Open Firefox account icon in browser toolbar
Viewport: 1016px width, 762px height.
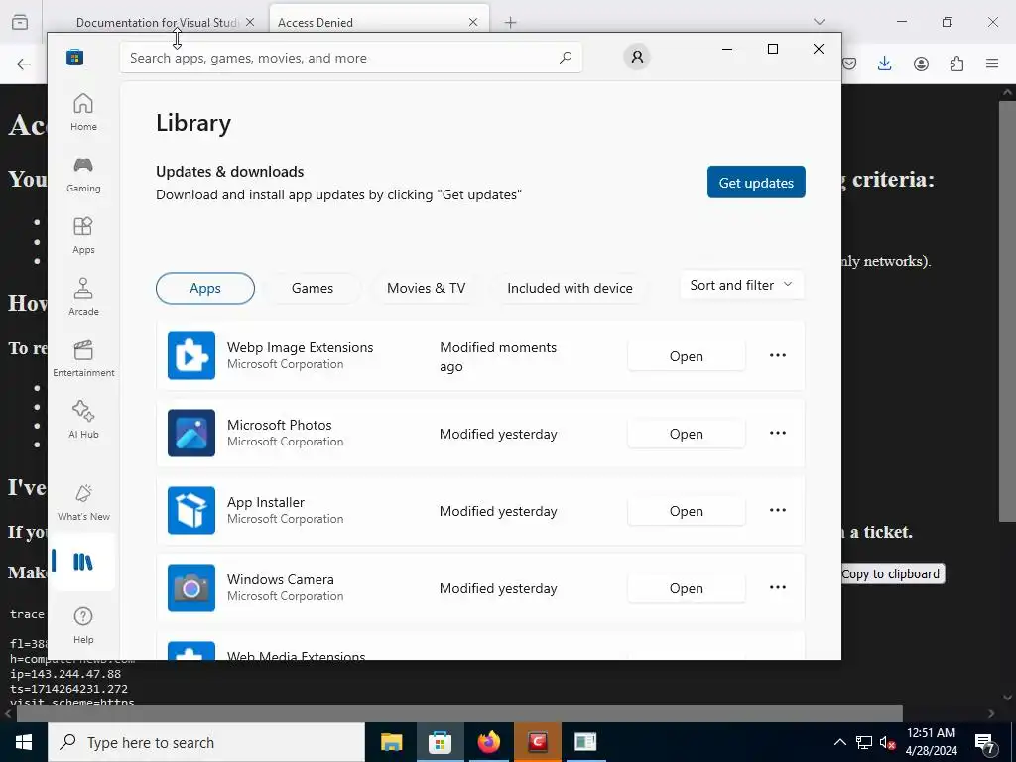coord(921,63)
